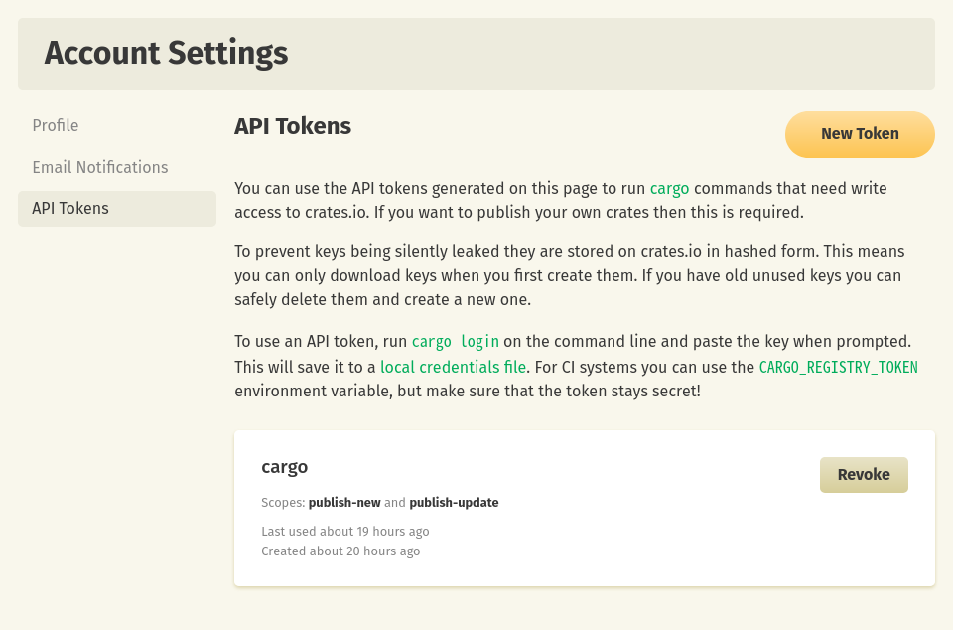Click the publish-update scope label
This screenshot has width=953, height=630.
click(x=454, y=502)
